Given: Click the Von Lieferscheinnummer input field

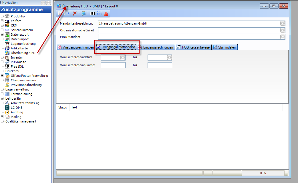Looking at the screenshot, I should [113, 65].
